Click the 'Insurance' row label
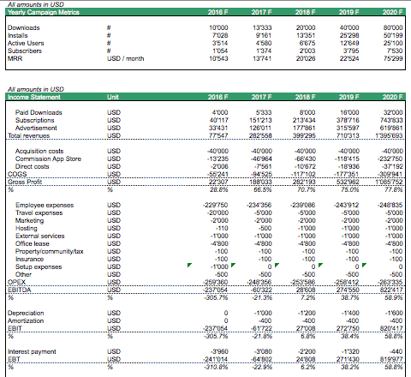Image resolution: width=411 pixels, height=377 pixels. coord(29,259)
